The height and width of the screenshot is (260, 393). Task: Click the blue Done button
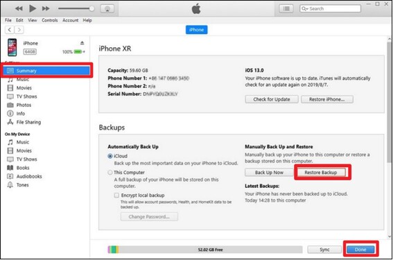(360, 250)
